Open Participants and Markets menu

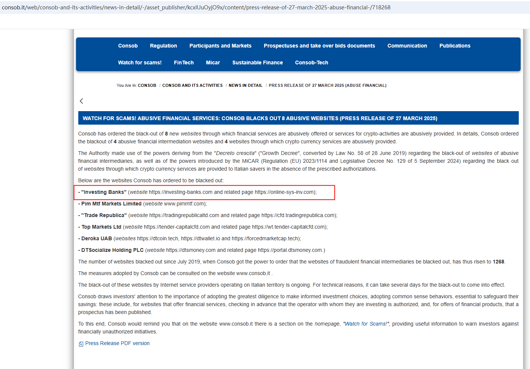click(x=220, y=46)
